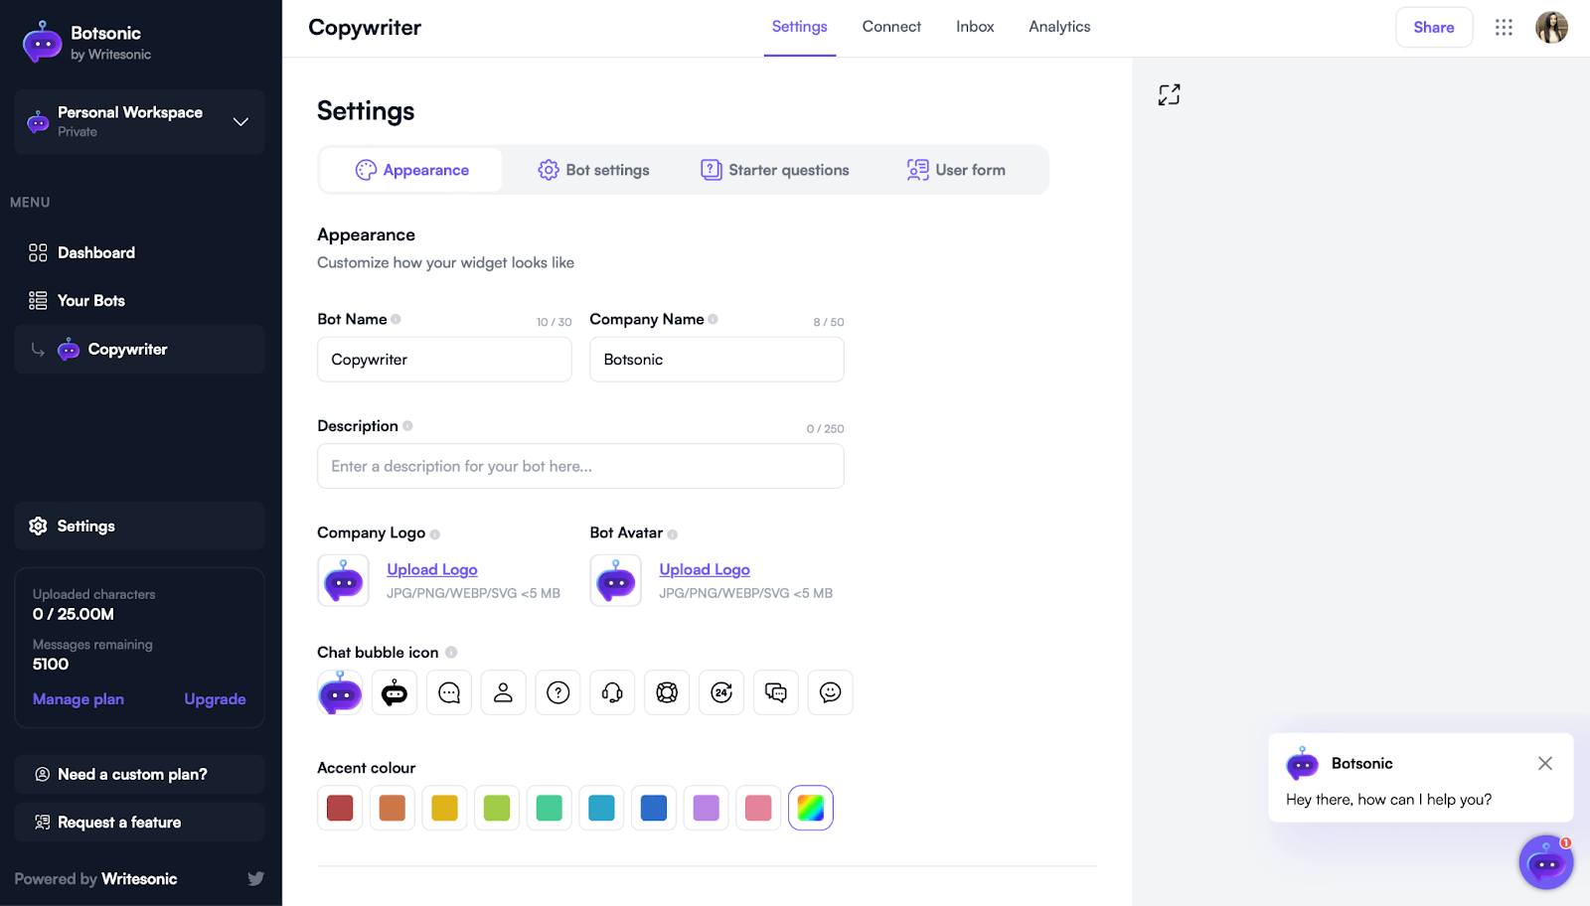Open the Twitter link in sidebar footer
Screen dimensions: 1590x906
(255, 878)
